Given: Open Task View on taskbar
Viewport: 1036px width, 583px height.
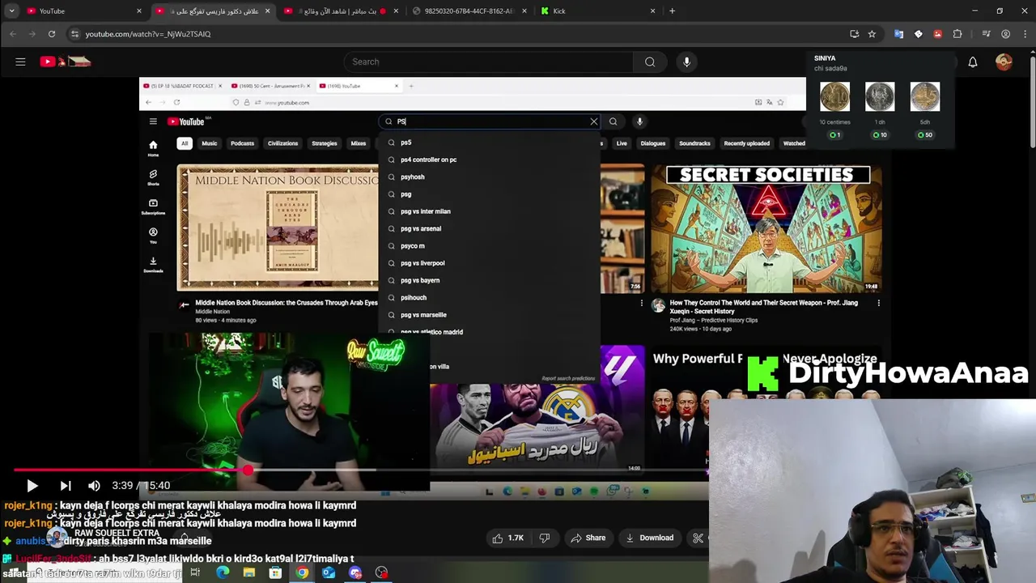Looking at the screenshot, I should [195, 572].
